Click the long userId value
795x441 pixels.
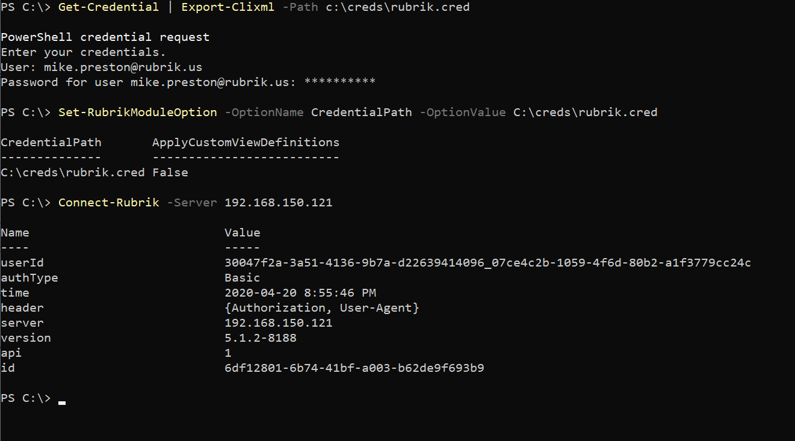pyautogui.click(x=487, y=263)
